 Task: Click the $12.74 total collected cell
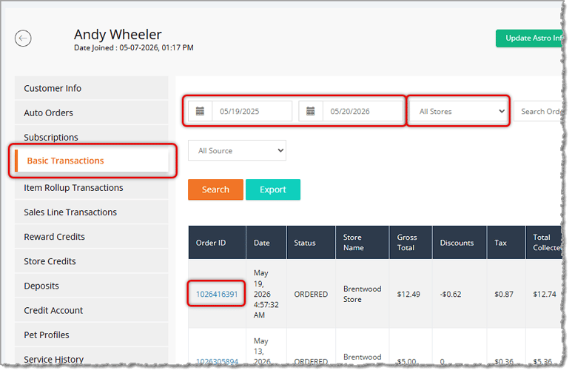(545, 294)
